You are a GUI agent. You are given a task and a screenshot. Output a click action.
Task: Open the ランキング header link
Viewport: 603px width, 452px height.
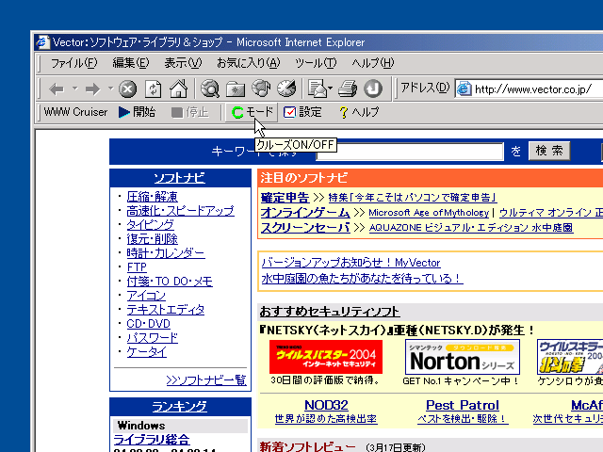point(180,406)
